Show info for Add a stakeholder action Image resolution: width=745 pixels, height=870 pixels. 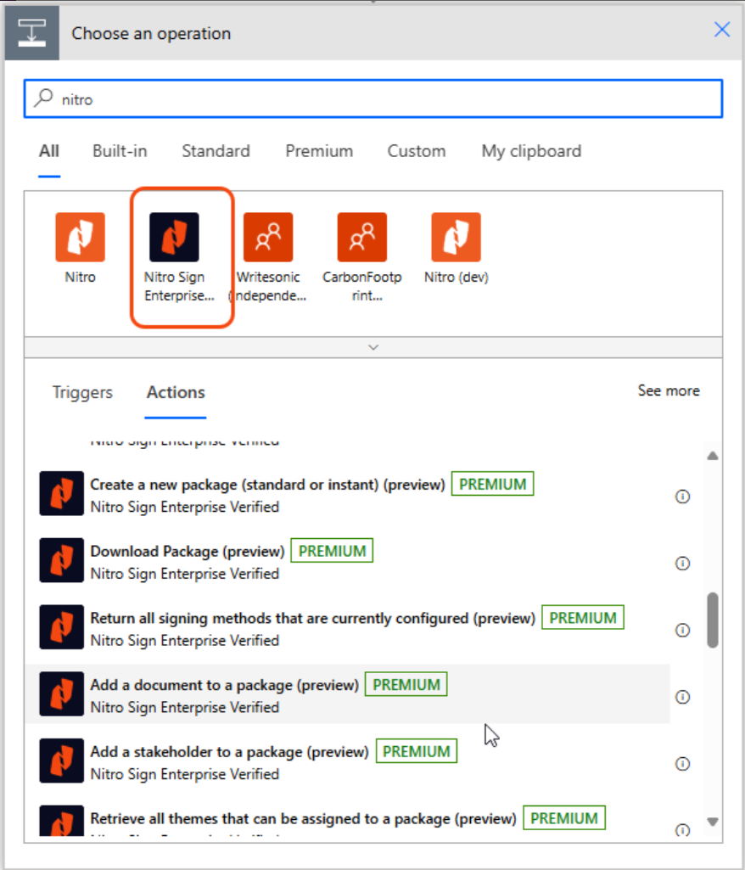[681, 764]
